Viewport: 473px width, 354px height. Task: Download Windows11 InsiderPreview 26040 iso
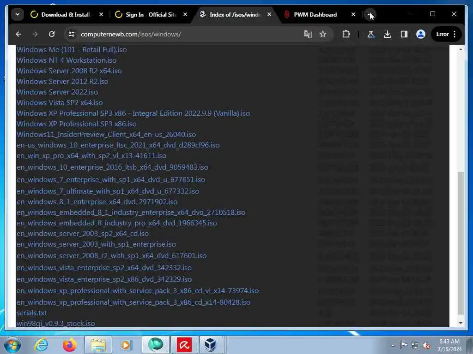click(106, 134)
